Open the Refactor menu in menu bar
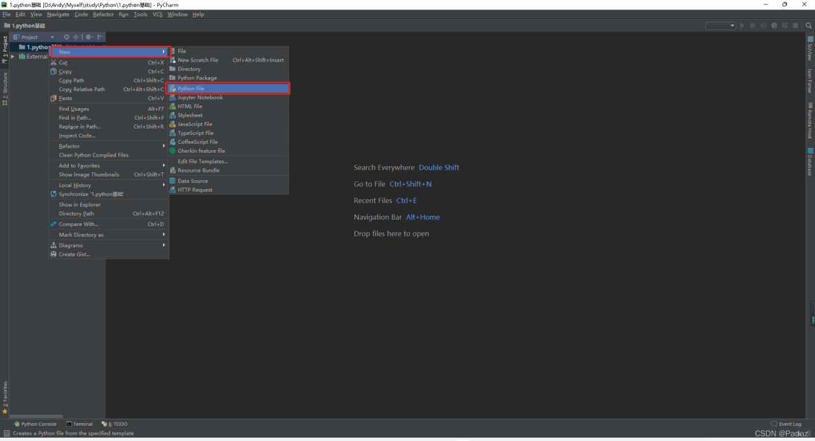Viewport: 815px width, 441px height. pyautogui.click(x=103, y=14)
